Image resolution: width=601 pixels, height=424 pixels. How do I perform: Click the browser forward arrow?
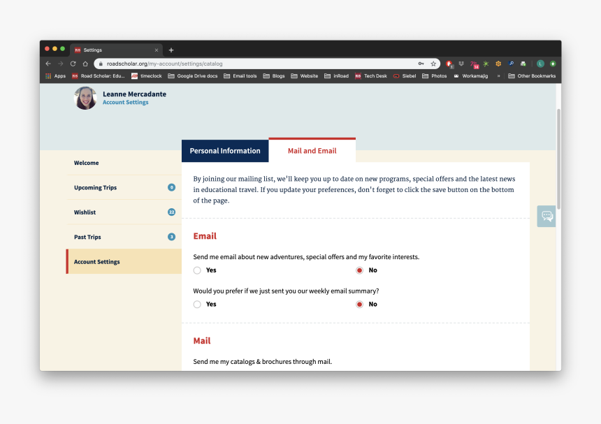pyautogui.click(x=61, y=64)
